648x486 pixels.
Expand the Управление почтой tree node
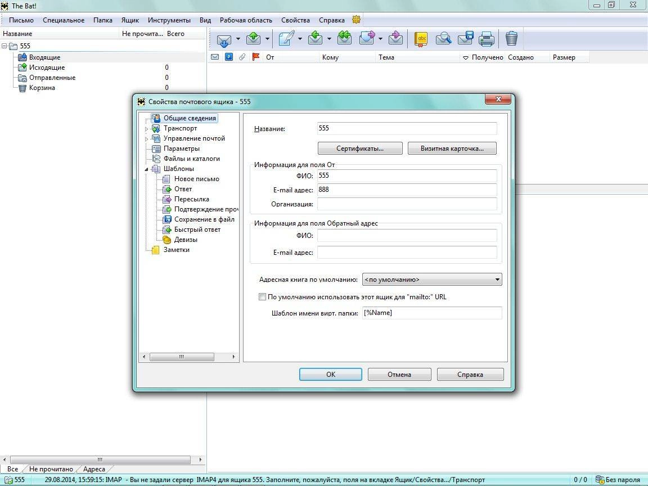(146, 139)
